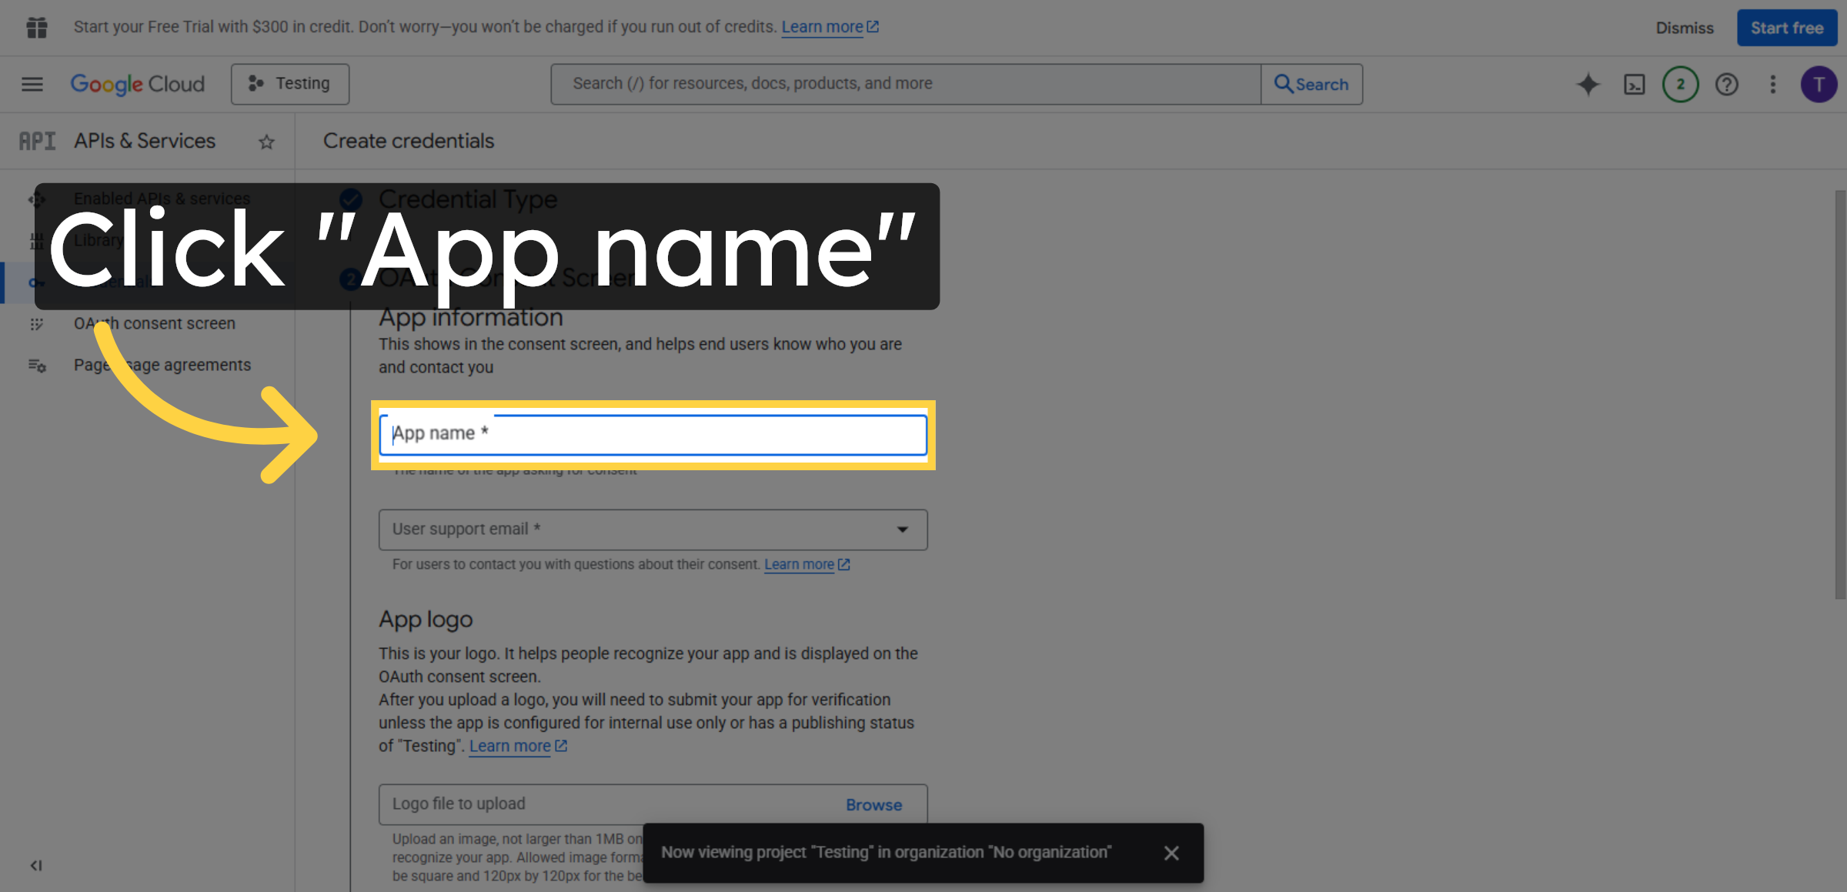Screen dimensions: 1847x892
Task: Open the hamburger navigation menu
Action: [32, 84]
